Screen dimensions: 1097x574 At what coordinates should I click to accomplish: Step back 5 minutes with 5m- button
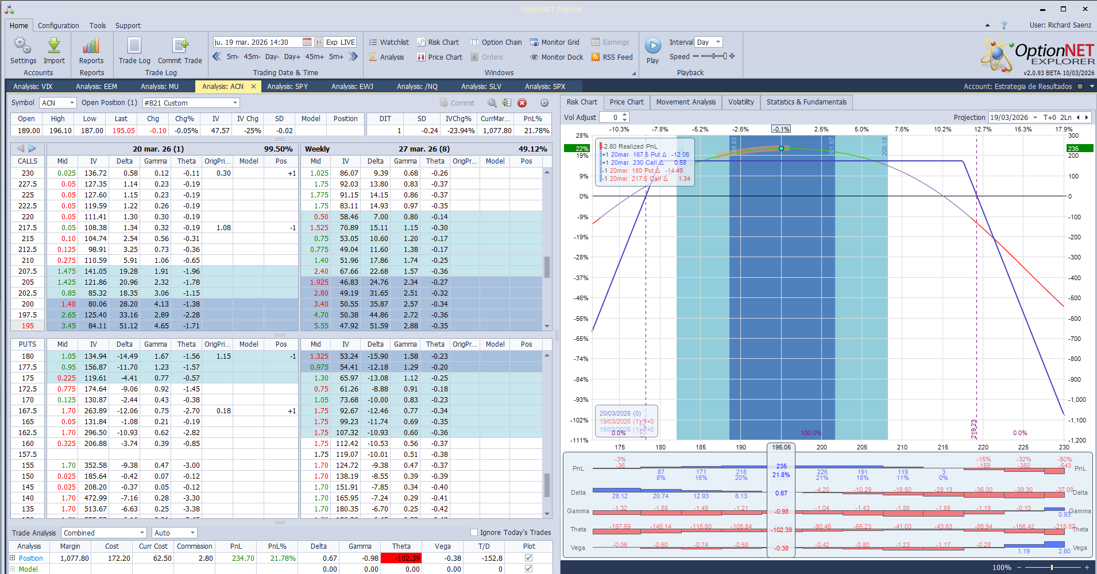[233, 57]
